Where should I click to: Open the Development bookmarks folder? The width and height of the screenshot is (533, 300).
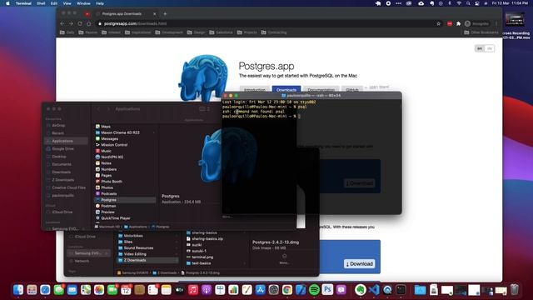(x=169, y=32)
